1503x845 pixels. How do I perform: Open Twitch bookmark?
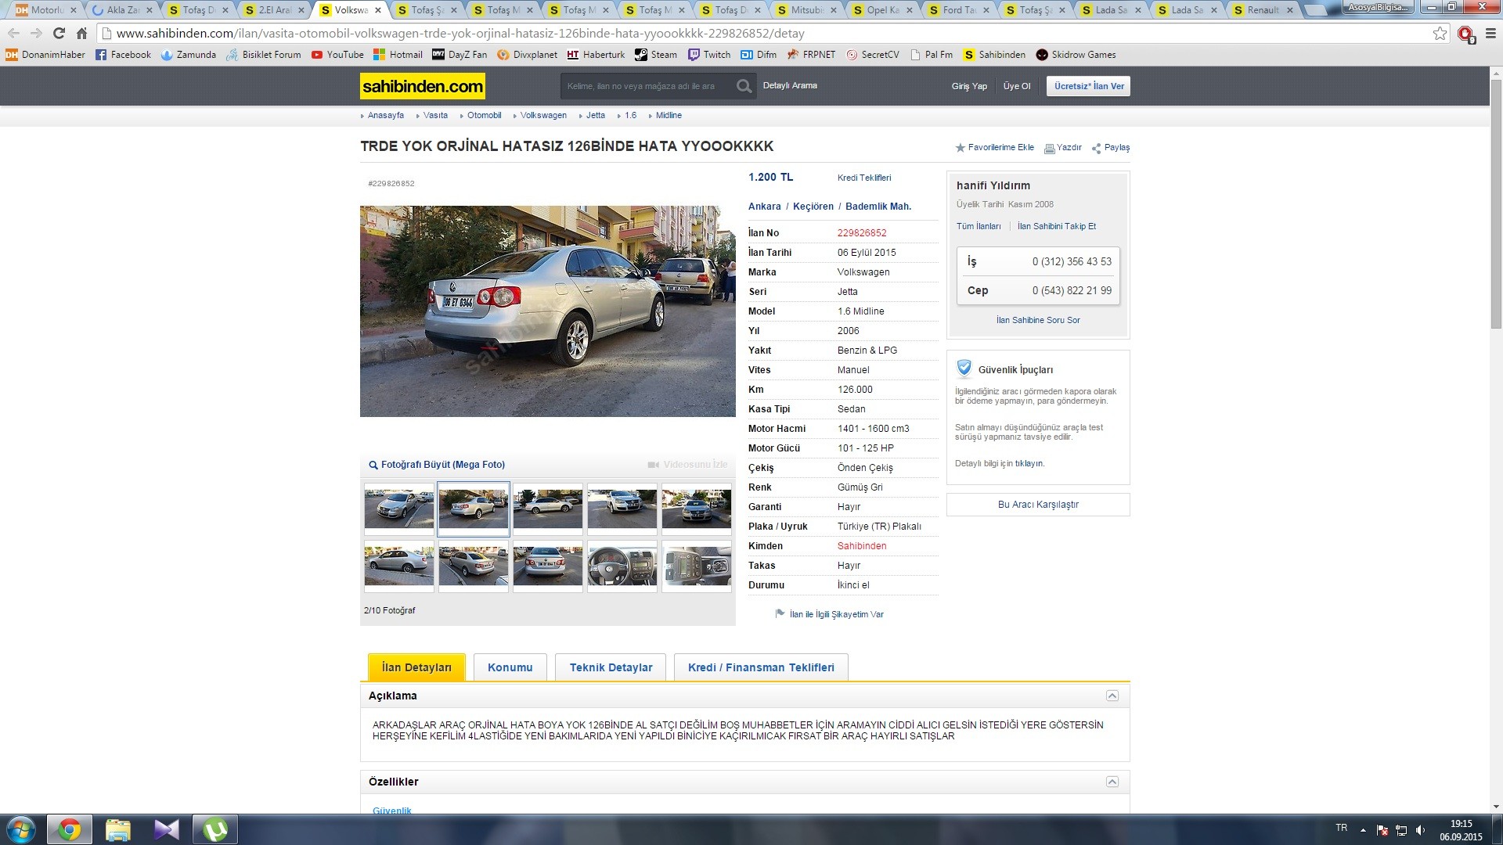(x=709, y=55)
